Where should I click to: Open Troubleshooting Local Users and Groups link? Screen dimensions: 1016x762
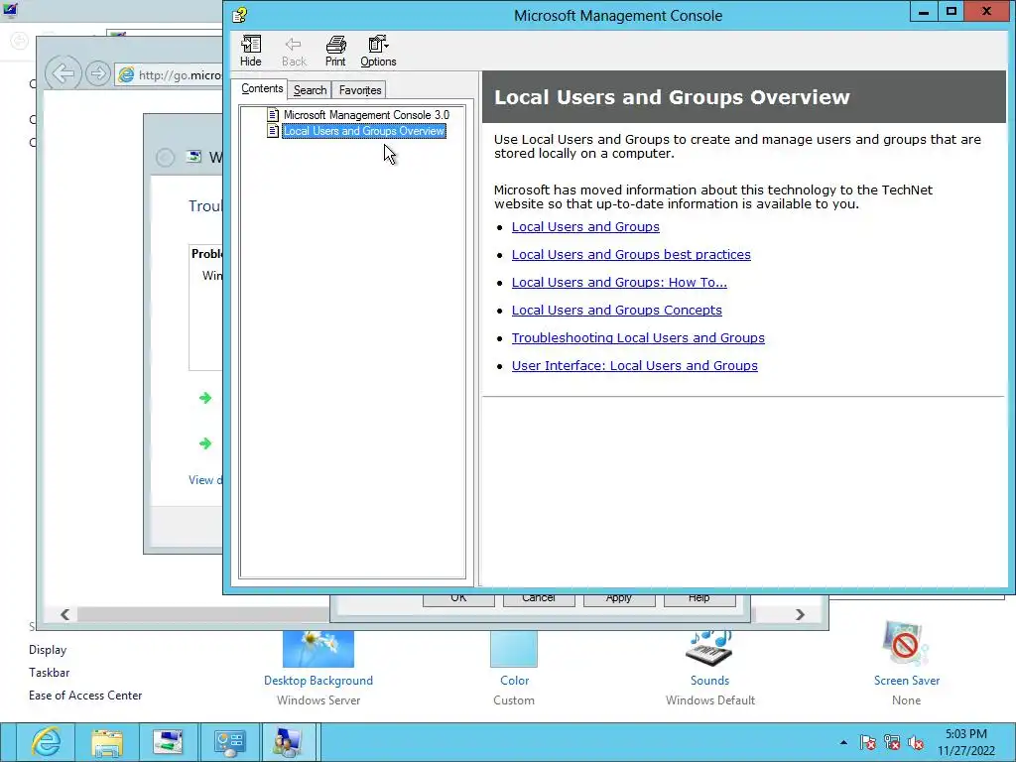click(x=638, y=337)
